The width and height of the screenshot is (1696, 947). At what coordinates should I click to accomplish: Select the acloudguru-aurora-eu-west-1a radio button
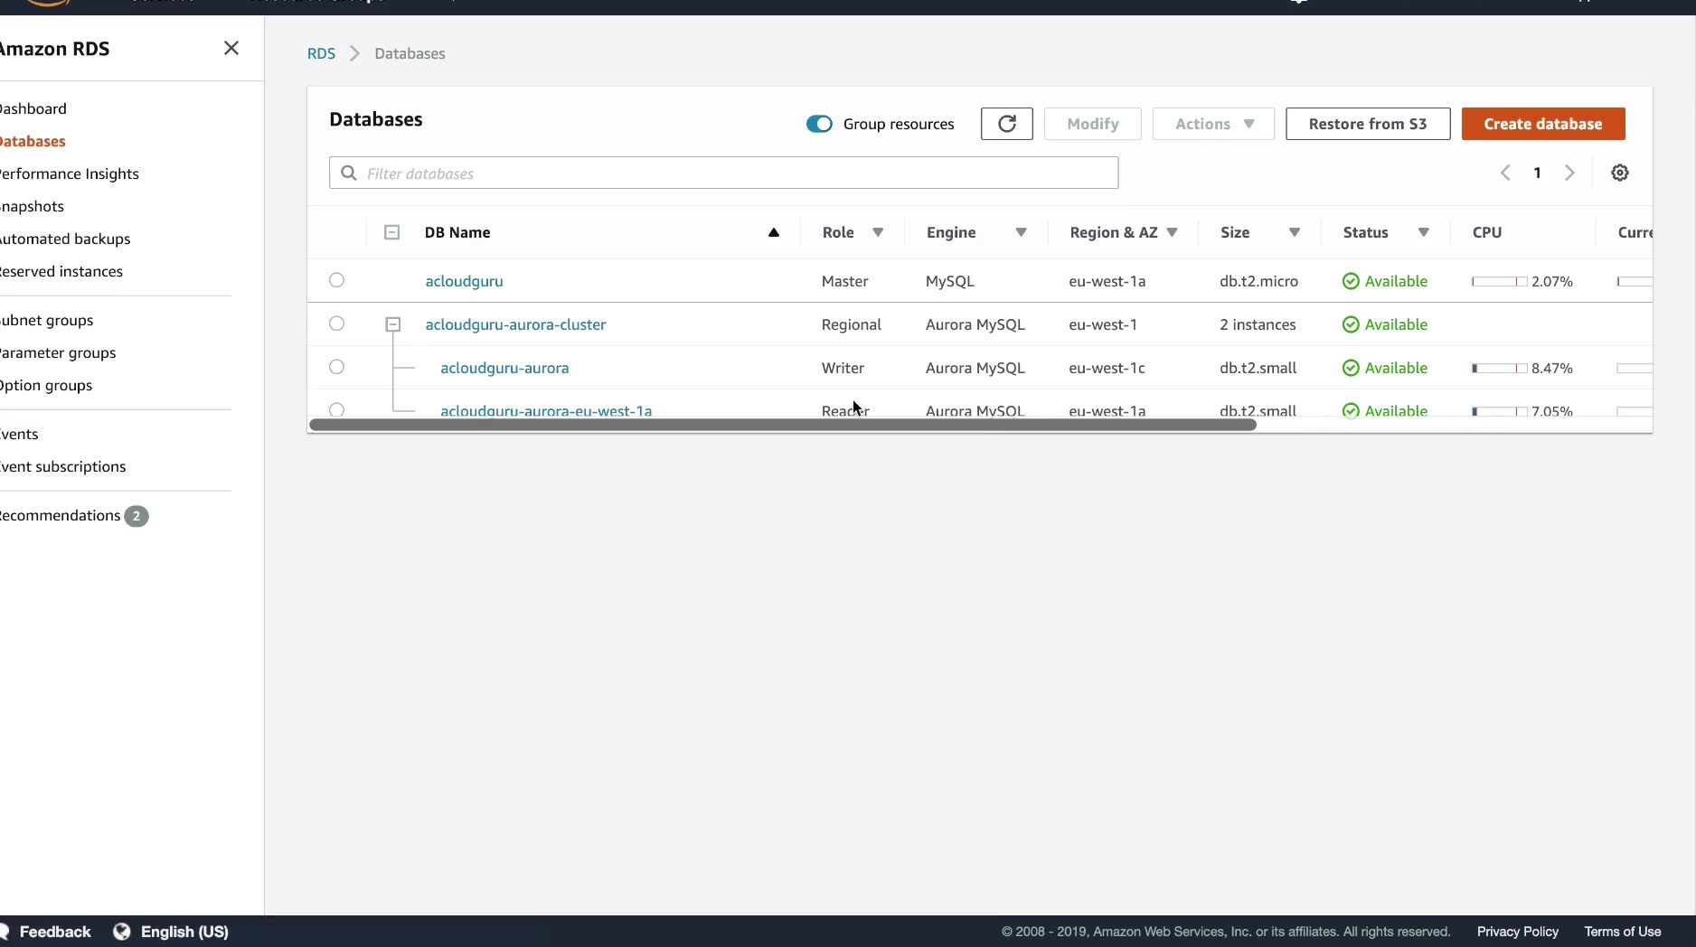pos(336,409)
